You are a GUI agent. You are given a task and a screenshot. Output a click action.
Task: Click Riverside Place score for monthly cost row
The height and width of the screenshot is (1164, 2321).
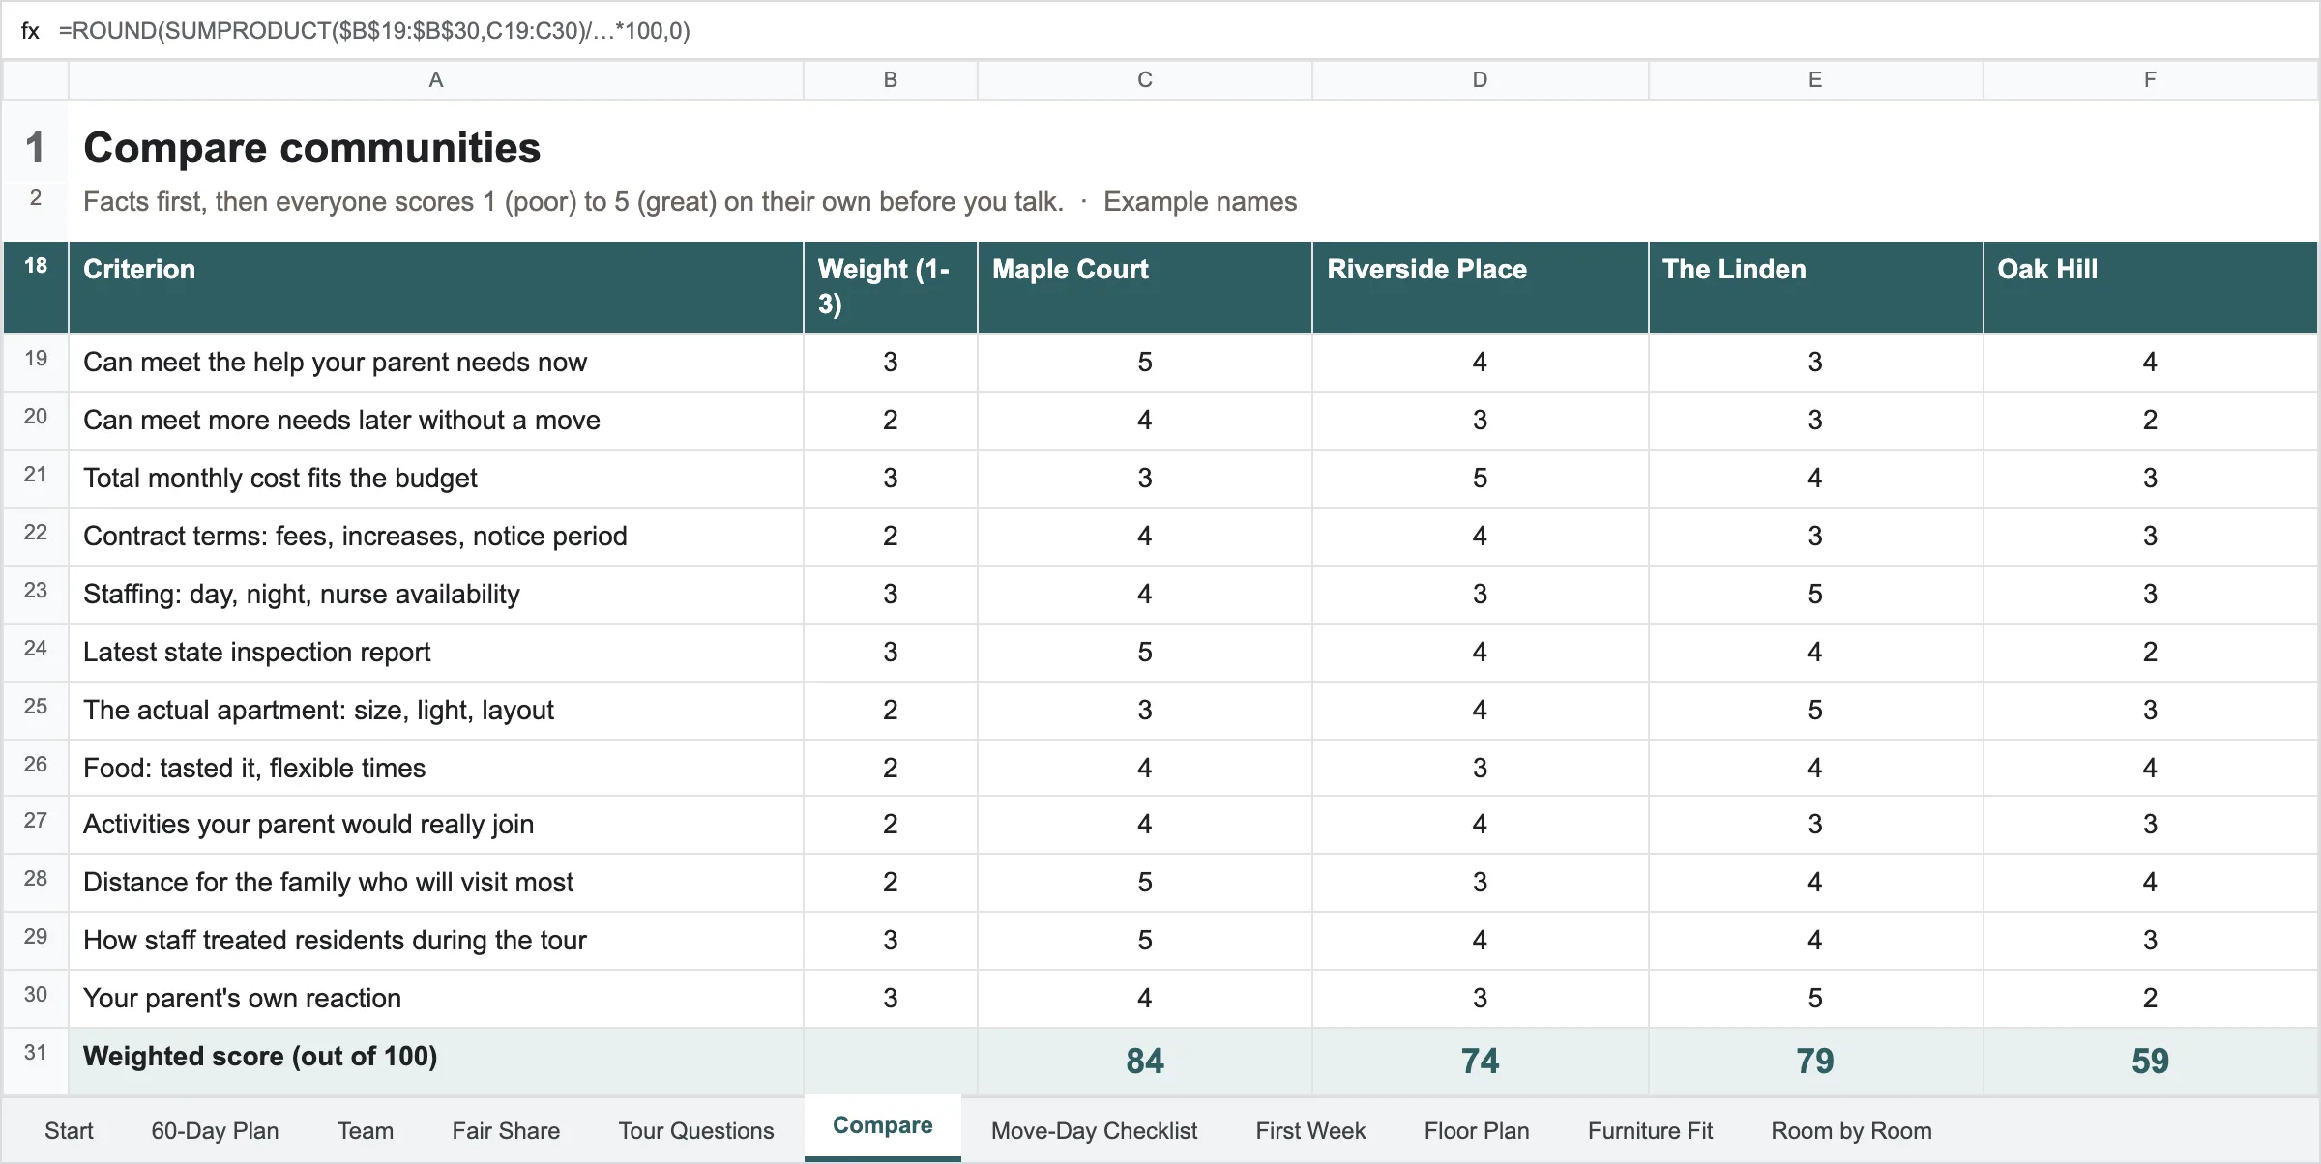tap(1481, 479)
